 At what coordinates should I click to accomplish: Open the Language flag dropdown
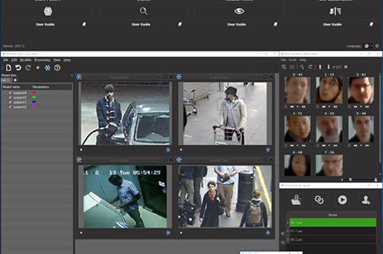pos(368,46)
